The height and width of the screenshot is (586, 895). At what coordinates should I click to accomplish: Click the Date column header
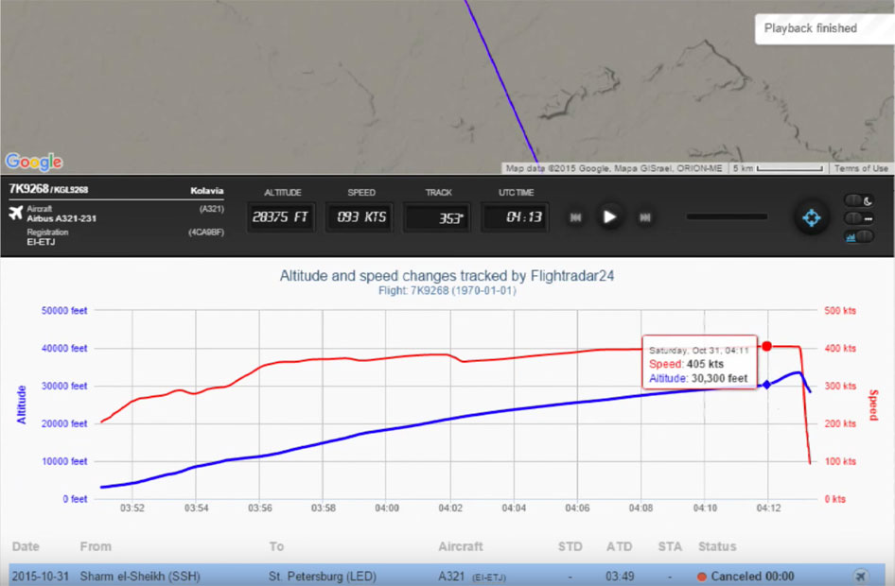coord(26,546)
